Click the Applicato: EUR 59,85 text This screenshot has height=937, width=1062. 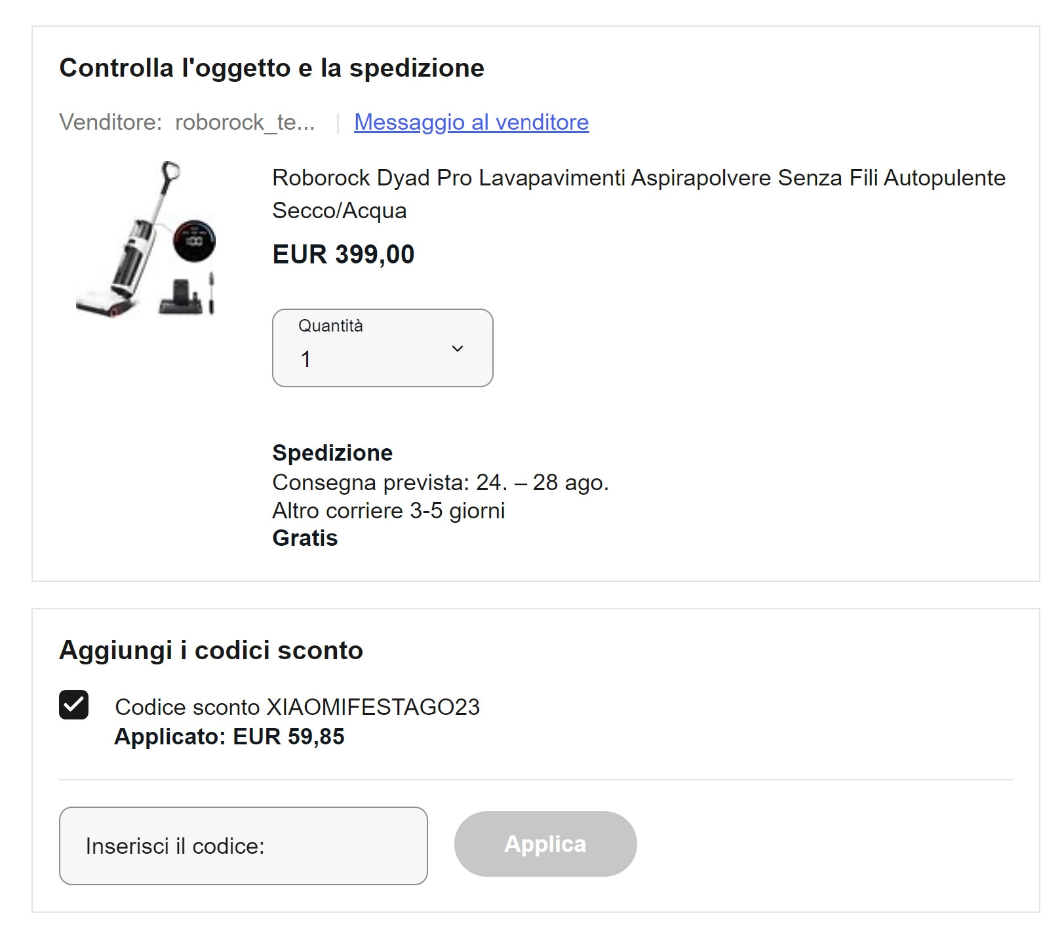(229, 736)
